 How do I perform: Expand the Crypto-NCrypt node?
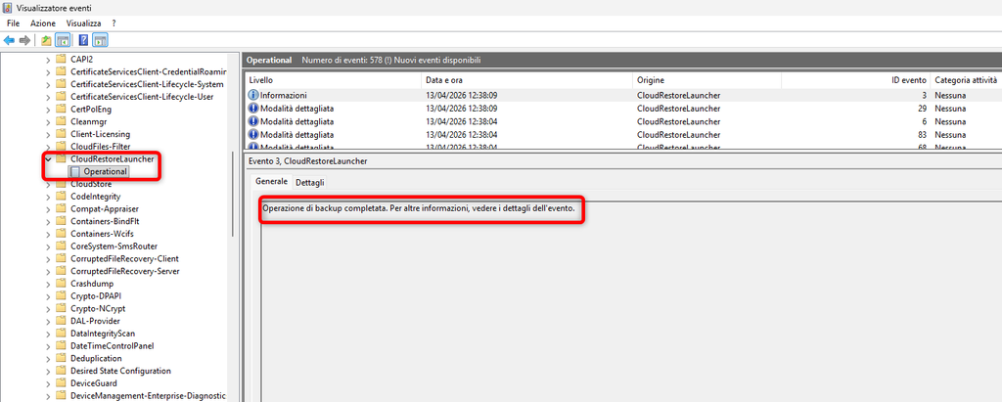click(x=48, y=309)
